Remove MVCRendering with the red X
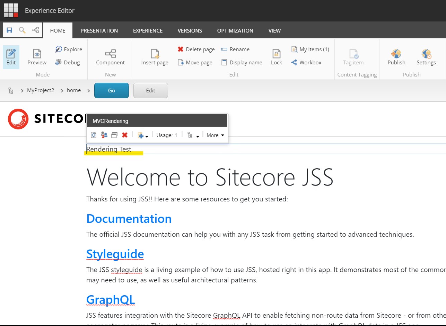Viewport: 446px width, 326px height. (125, 135)
